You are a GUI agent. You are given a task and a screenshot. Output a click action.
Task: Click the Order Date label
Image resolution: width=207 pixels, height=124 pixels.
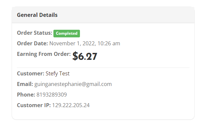click(33, 43)
